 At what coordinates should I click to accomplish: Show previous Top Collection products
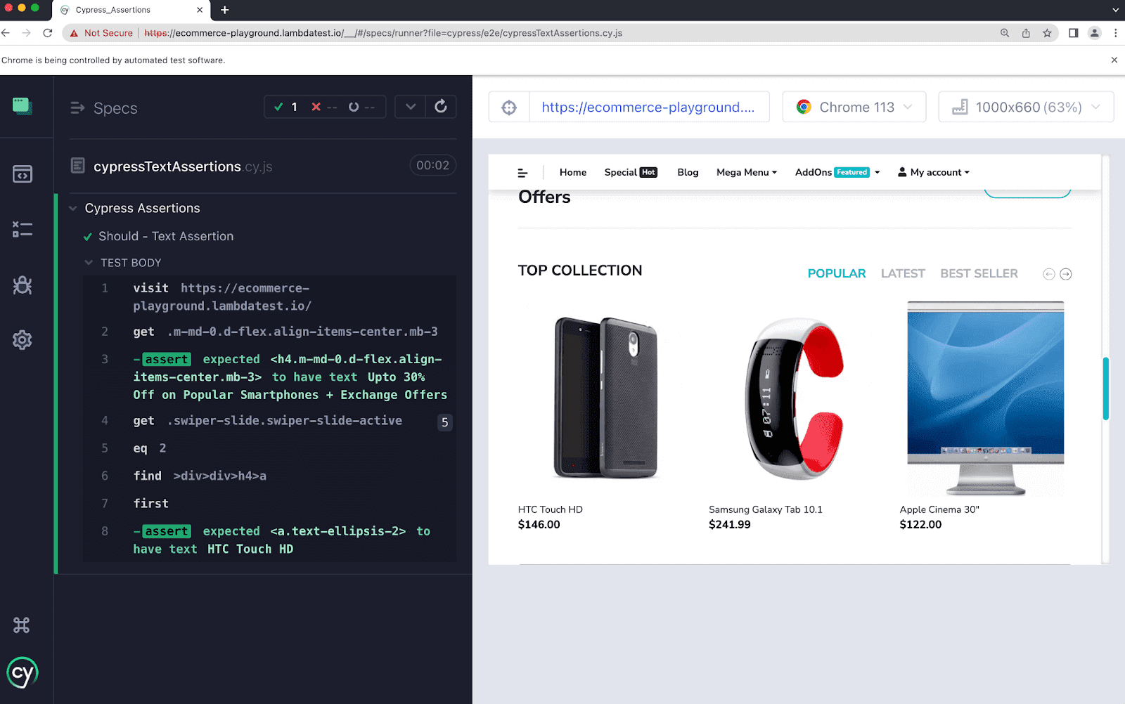click(1048, 274)
